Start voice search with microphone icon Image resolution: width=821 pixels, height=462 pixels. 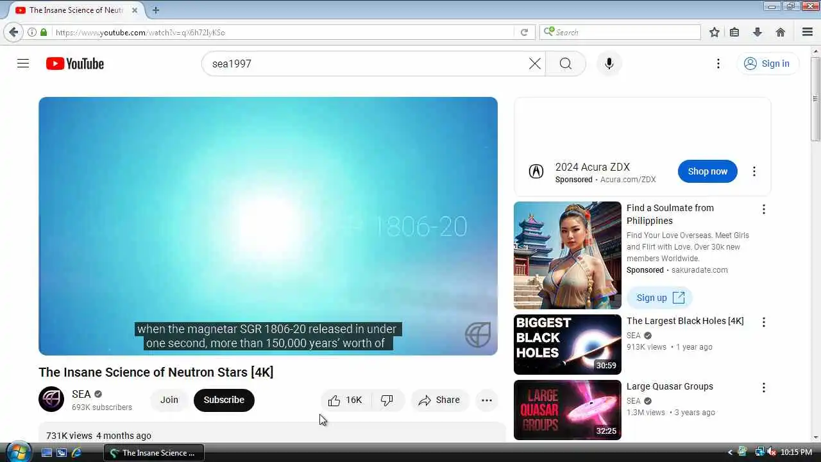(609, 64)
